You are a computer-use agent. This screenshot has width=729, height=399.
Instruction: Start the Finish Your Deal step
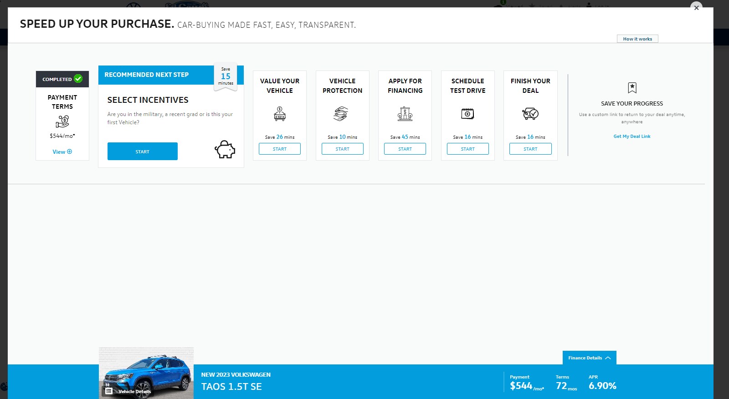click(530, 149)
